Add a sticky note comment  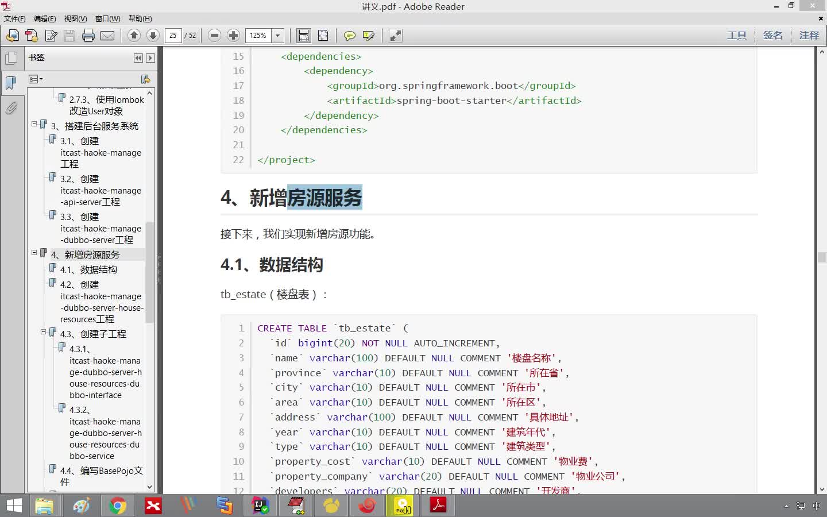coord(349,36)
